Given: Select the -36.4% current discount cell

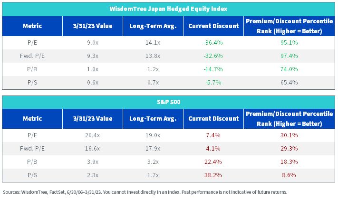Looking at the screenshot, I should [213, 42].
